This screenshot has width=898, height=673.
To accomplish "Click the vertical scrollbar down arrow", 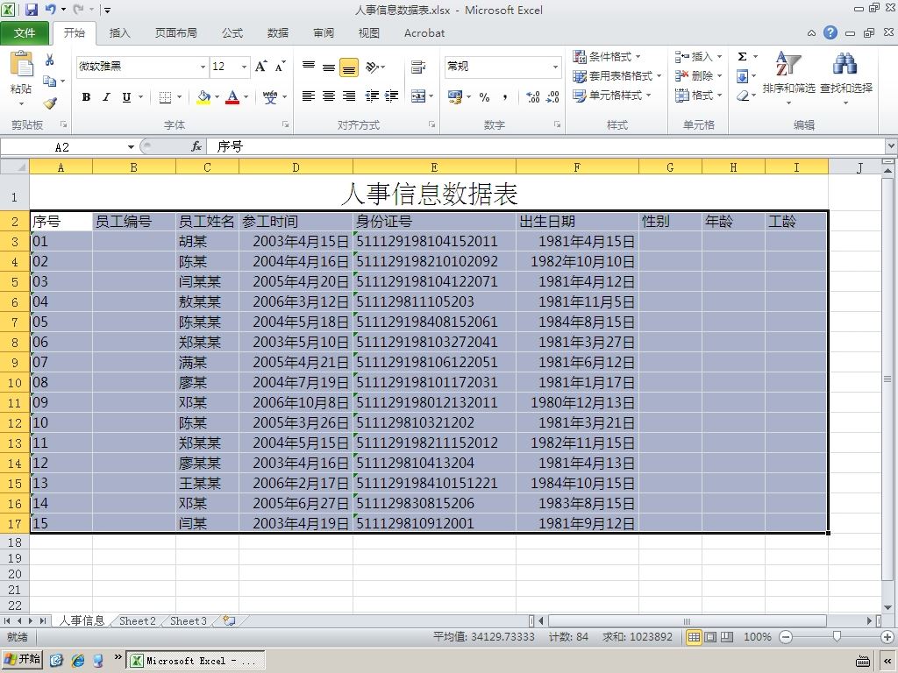I will pos(887,608).
